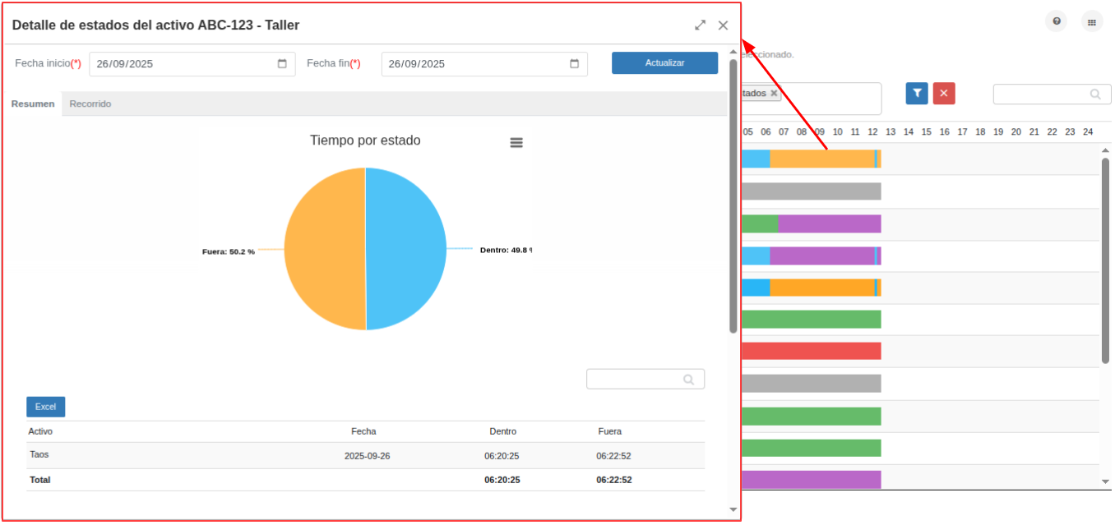Click the dialog's vertical scrollbar thumb

733,196
